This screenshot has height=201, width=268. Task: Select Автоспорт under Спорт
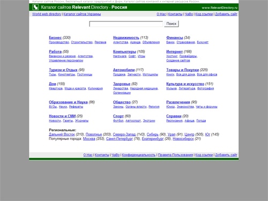click(x=133, y=121)
